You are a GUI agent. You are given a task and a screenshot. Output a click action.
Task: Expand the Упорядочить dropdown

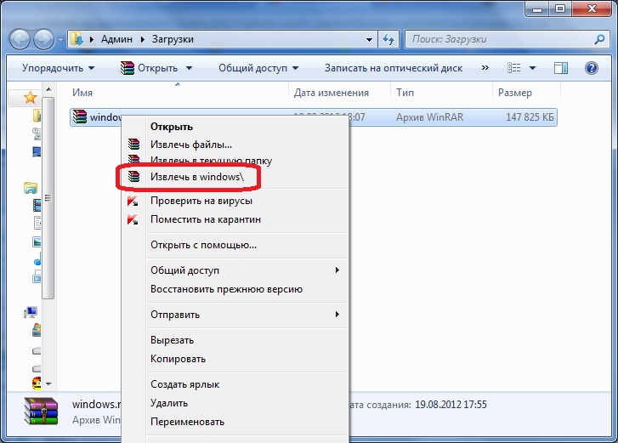(59, 68)
